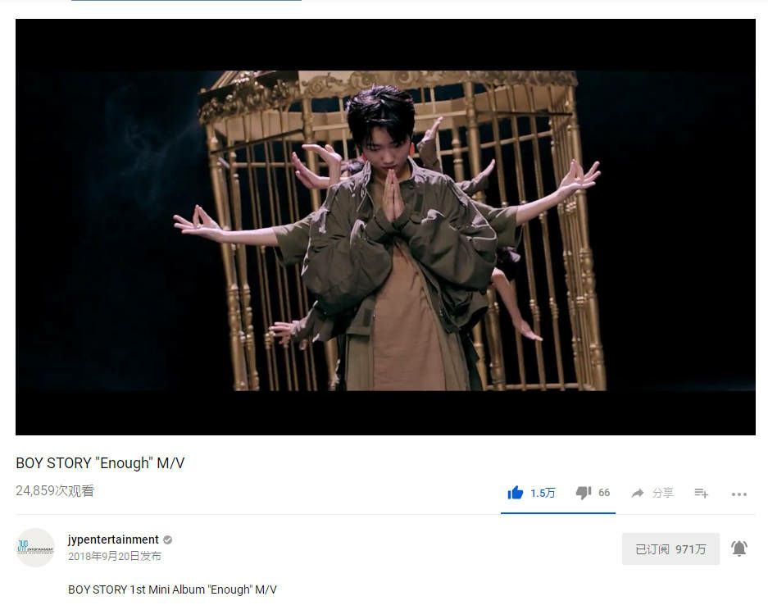Image resolution: width=768 pixels, height=610 pixels.
Task: Click the 2018年9月20日发布 publish date
Action: coord(115,556)
